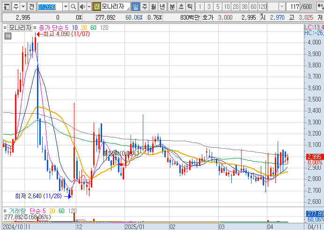Select weekly 주 period button next to 월

click(145, 7)
